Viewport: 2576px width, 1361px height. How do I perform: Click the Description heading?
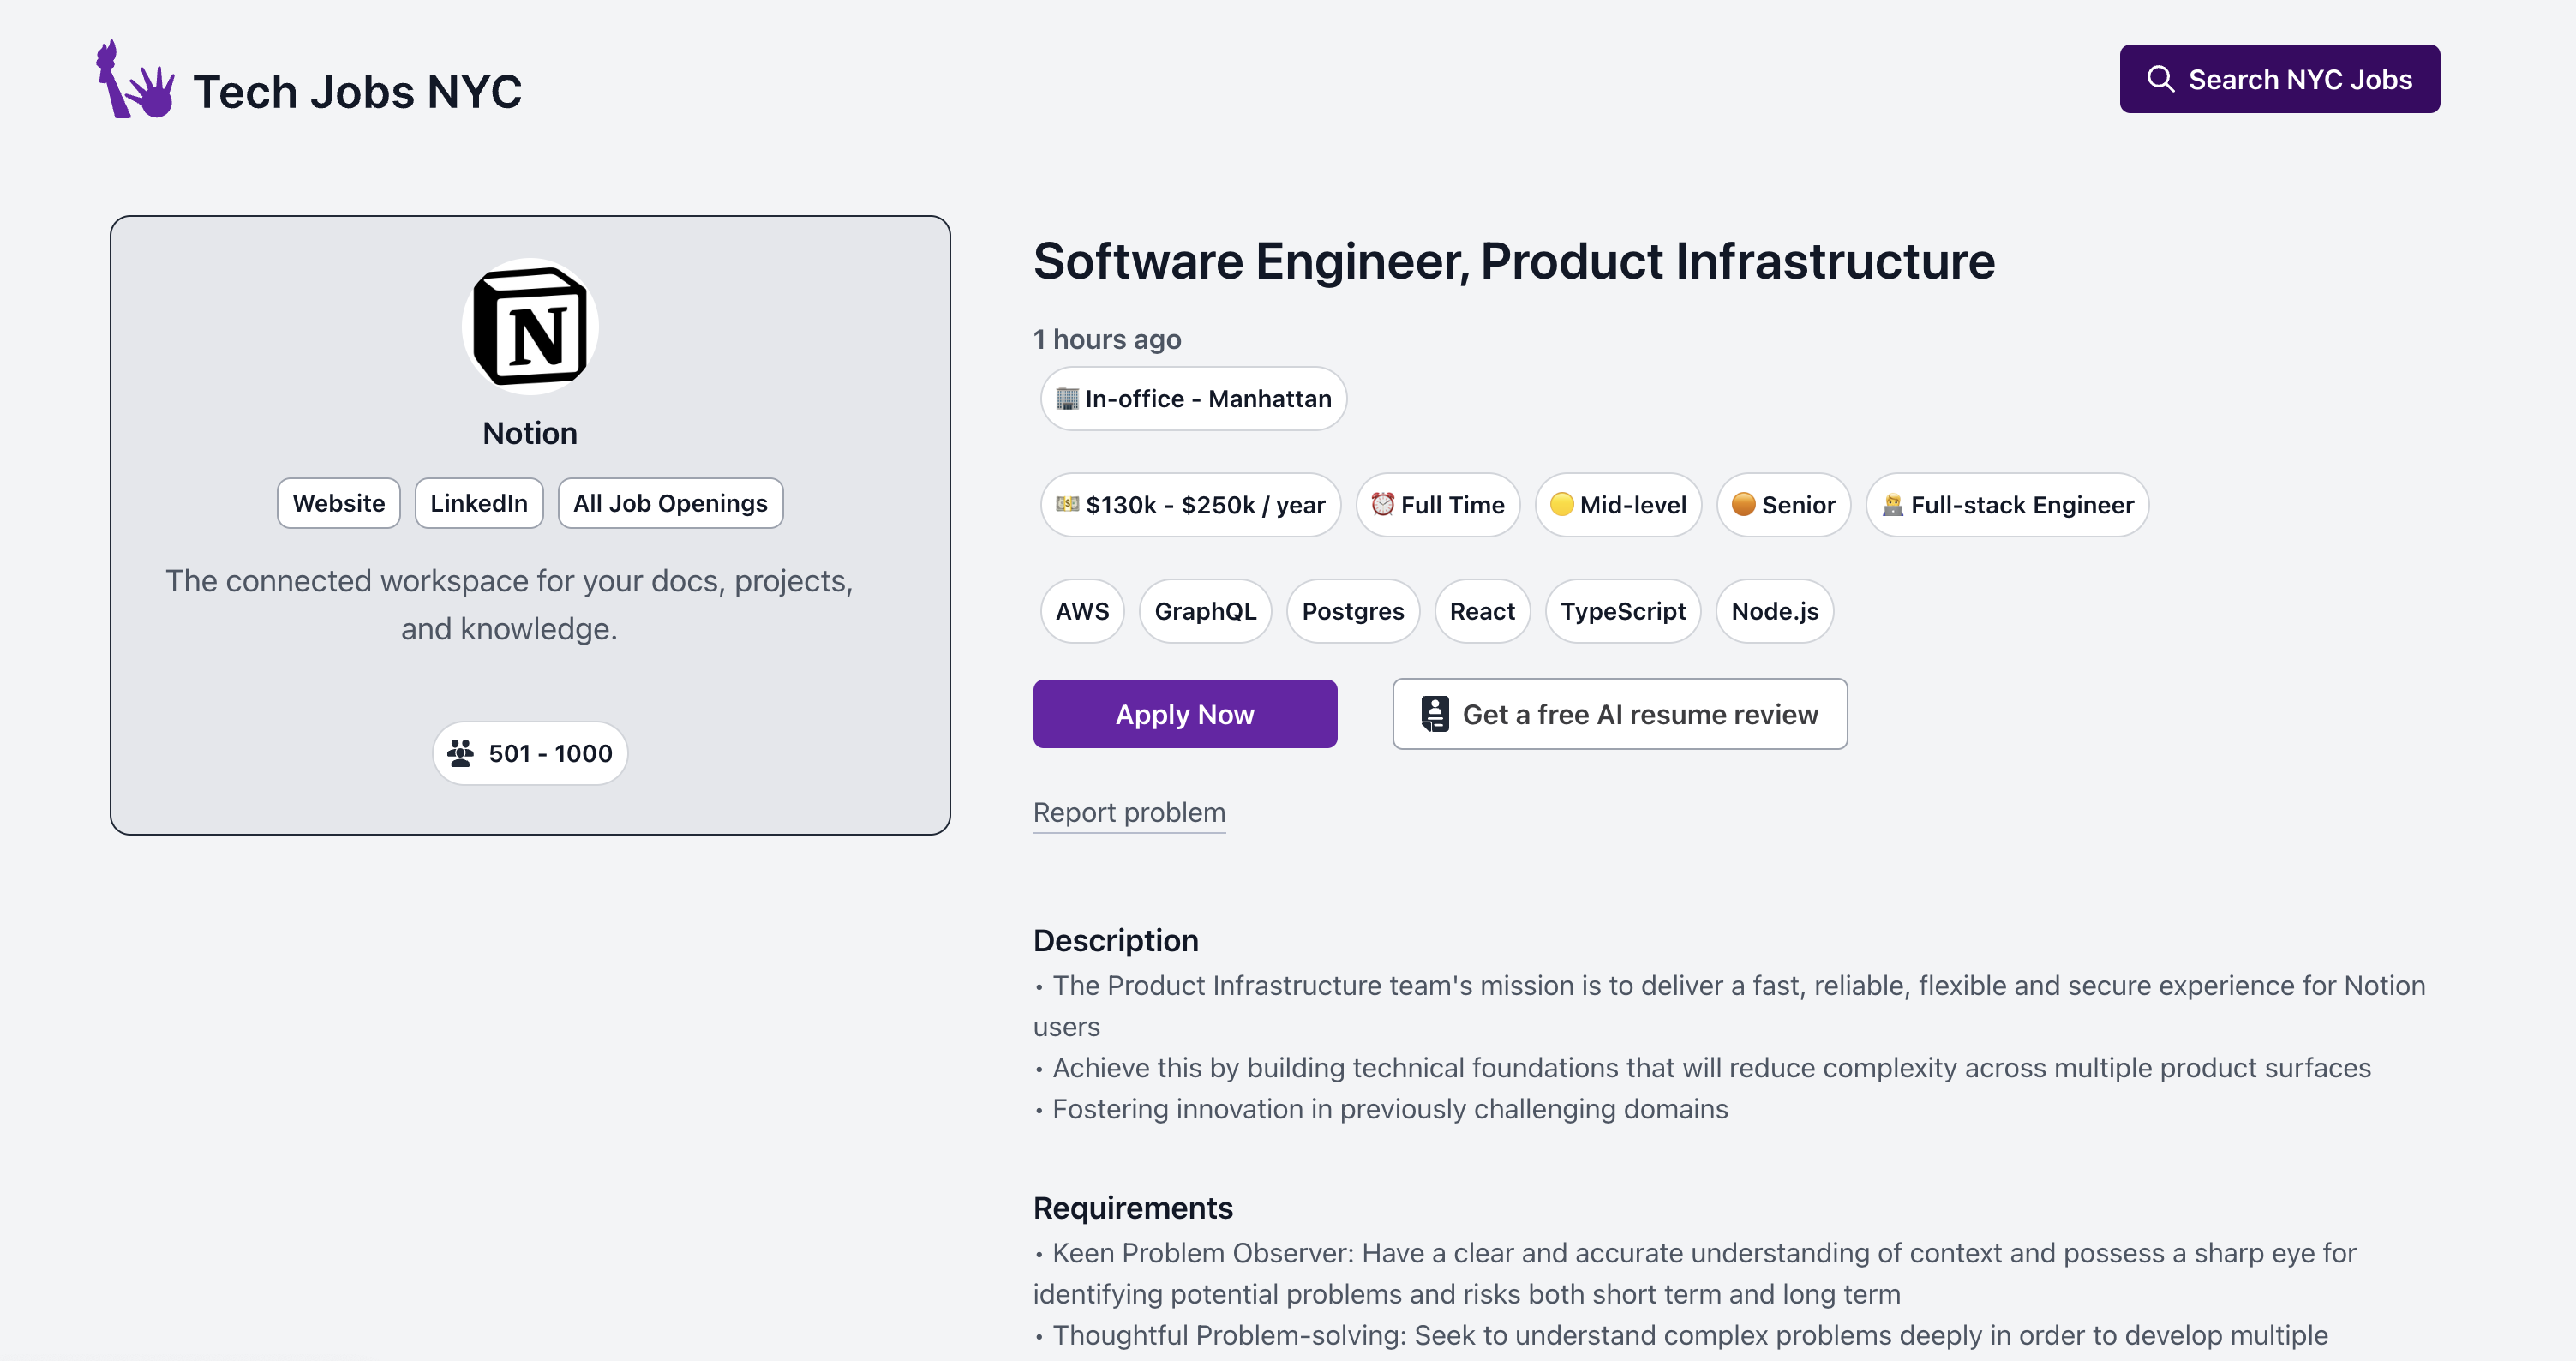[1115, 940]
